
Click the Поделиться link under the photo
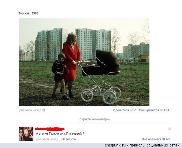[120, 110]
